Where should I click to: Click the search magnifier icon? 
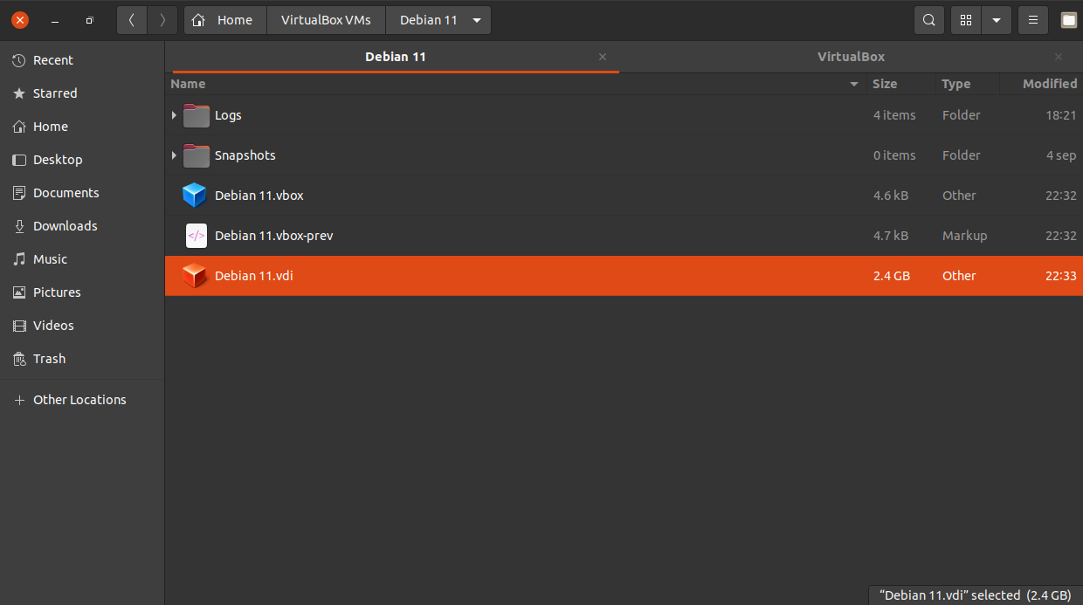point(929,20)
